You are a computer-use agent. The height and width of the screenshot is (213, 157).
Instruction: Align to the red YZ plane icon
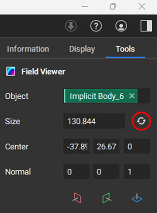[x=77, y=198]
